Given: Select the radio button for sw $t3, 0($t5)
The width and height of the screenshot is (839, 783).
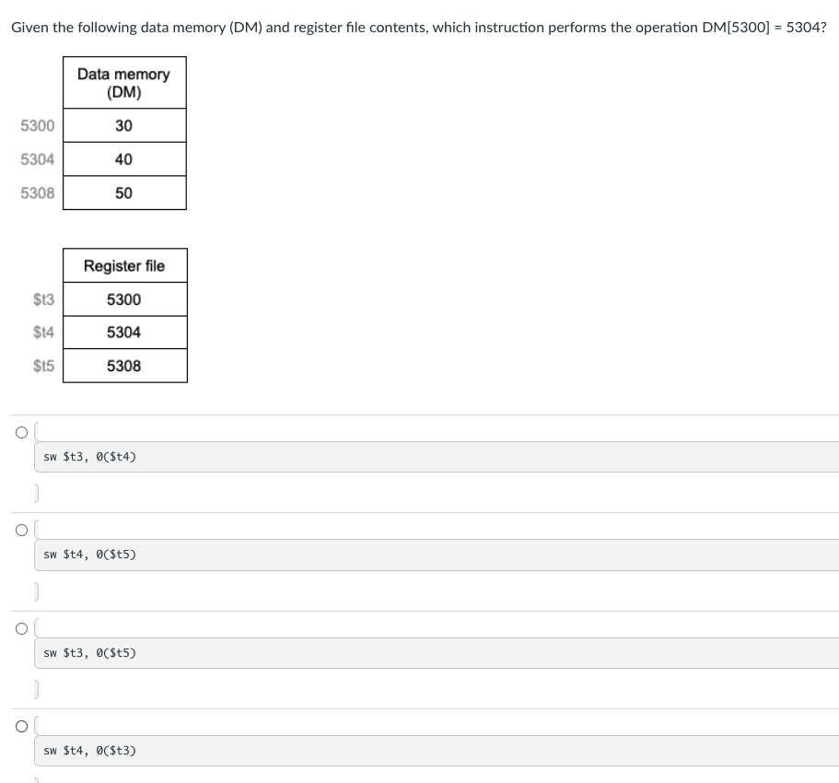Looking at the screenshot, I should (20, 626).
